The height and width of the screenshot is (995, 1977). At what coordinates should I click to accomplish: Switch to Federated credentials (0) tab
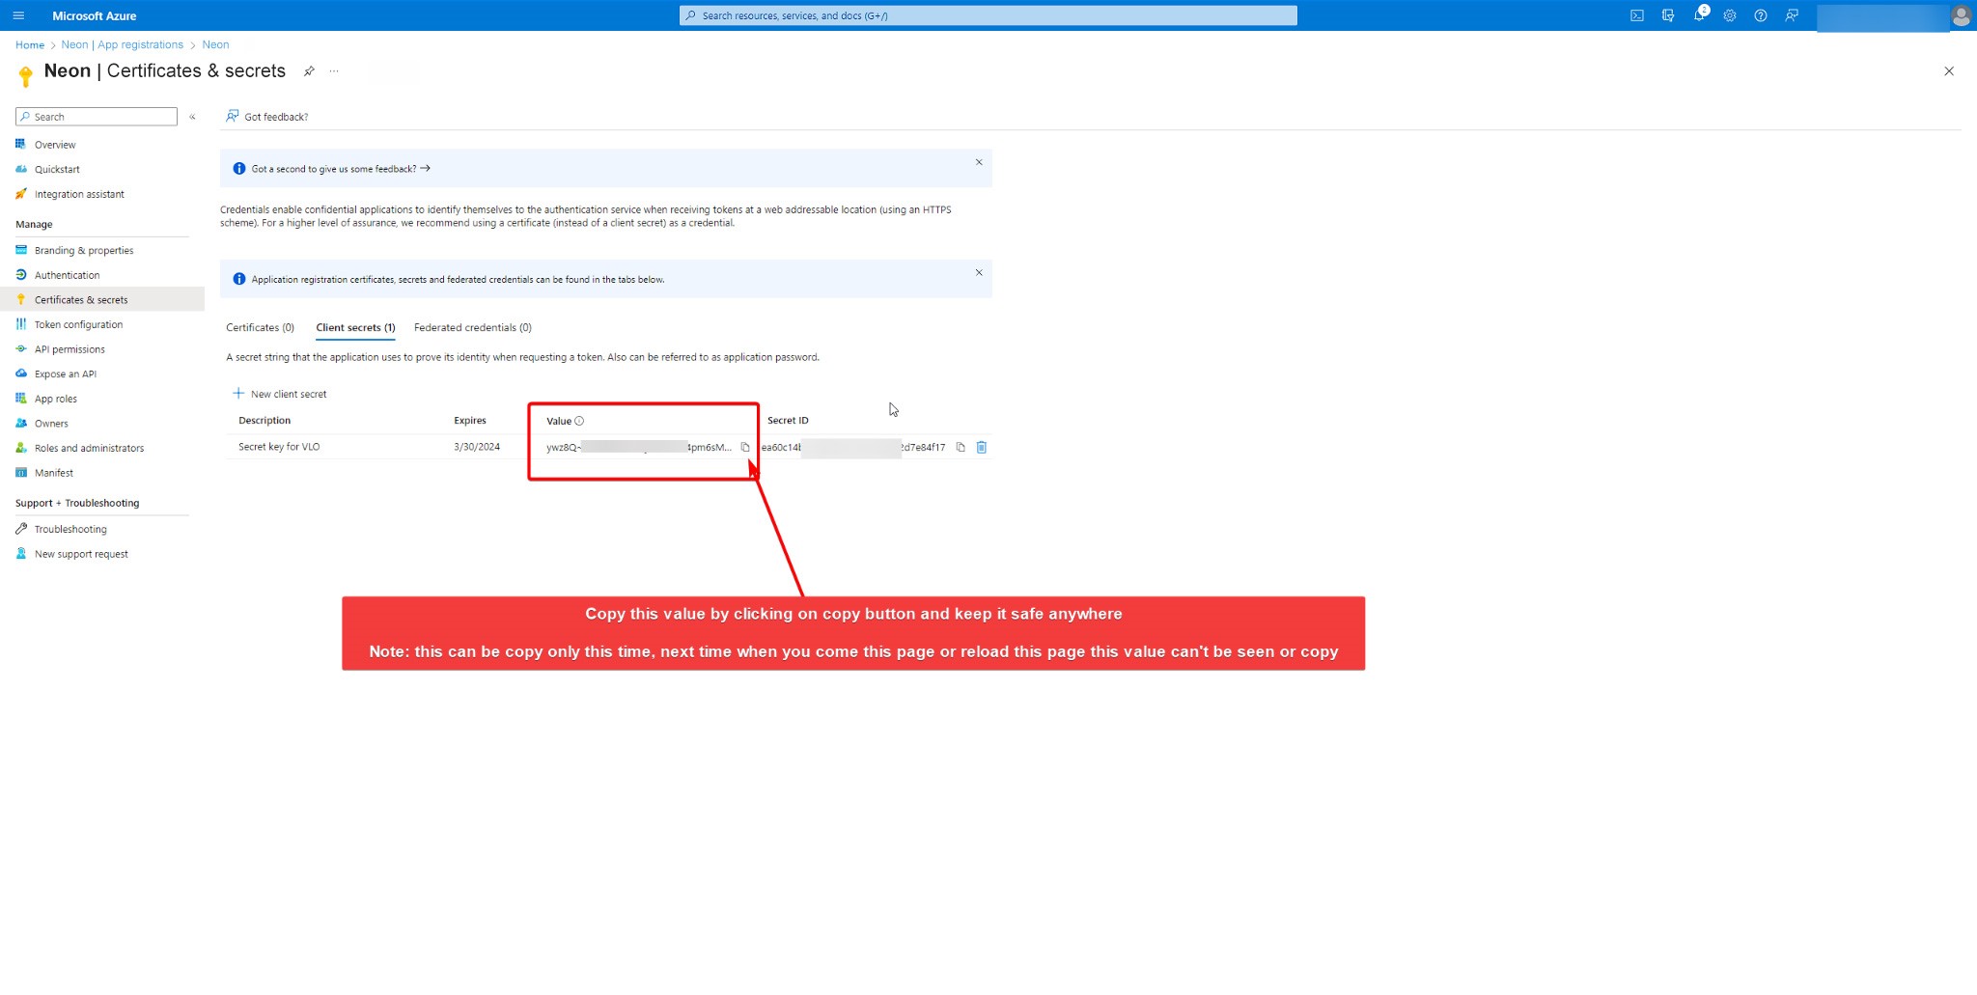tap(472, 327)
